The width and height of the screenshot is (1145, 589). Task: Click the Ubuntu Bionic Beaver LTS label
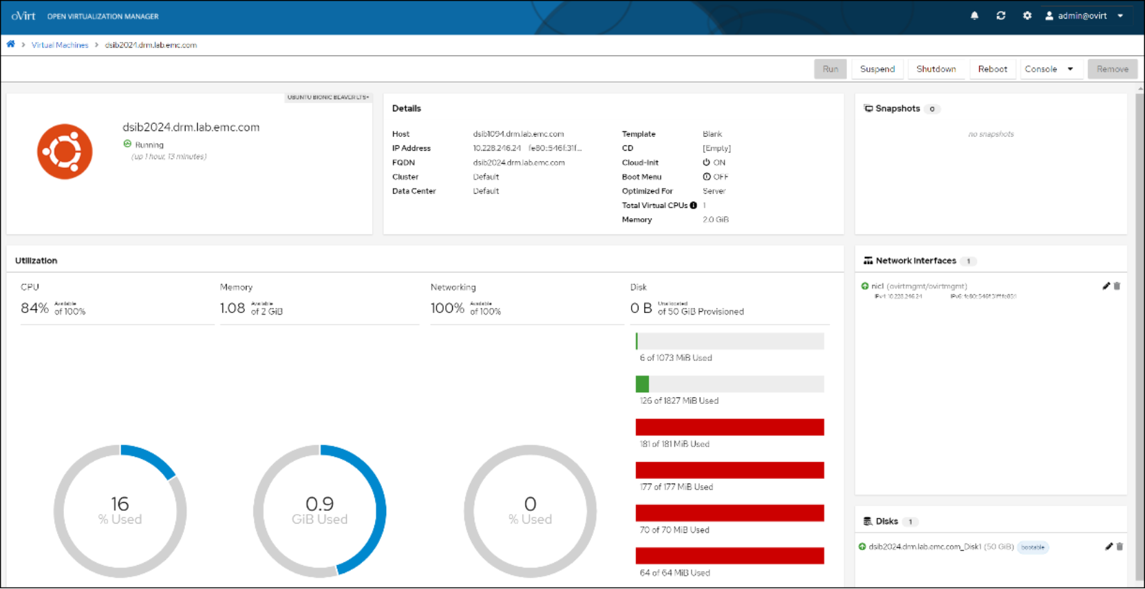328,98
